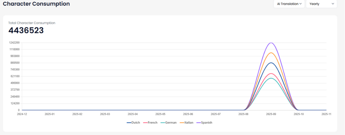
Task: Toggle the Italian series in the legend
Action: coord(186,123)
